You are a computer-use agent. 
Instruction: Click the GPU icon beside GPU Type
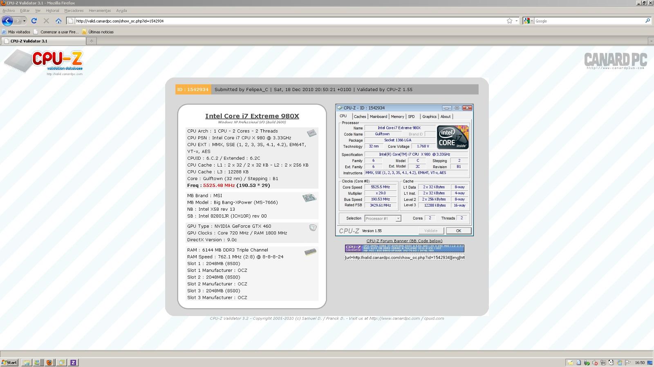(x=313, y=228)
